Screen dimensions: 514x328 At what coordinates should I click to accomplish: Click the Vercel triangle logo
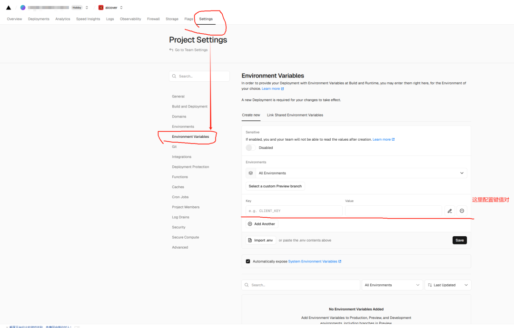point(9,8)
